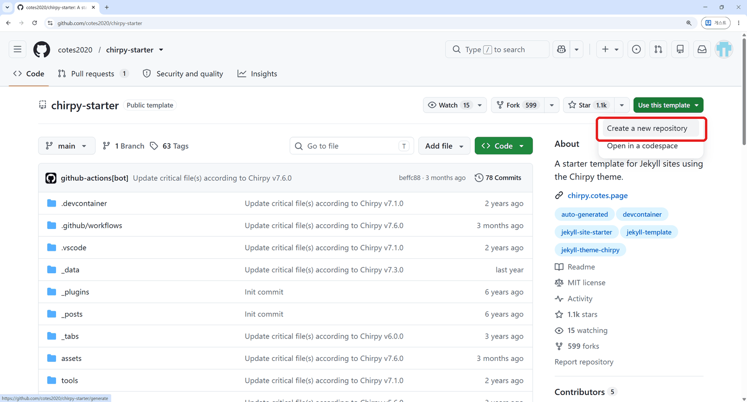Open commit beffc88 hash link

409,178
